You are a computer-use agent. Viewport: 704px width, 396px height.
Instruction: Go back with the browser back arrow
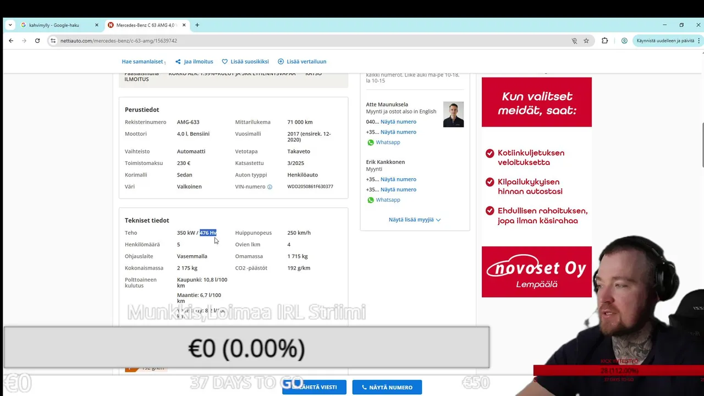tap(11, 41)
